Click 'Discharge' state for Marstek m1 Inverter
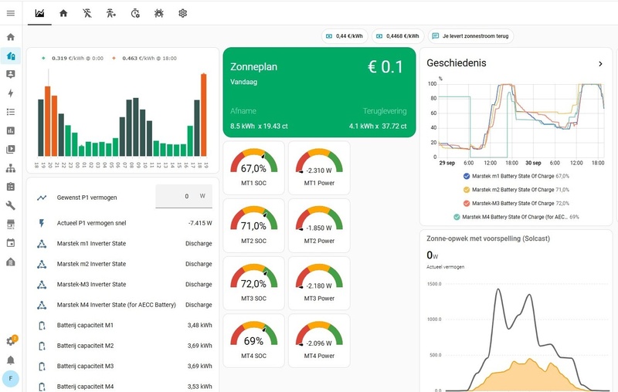Screen dimensions: 618x392 pyautogui.click(x=199, y=244)
